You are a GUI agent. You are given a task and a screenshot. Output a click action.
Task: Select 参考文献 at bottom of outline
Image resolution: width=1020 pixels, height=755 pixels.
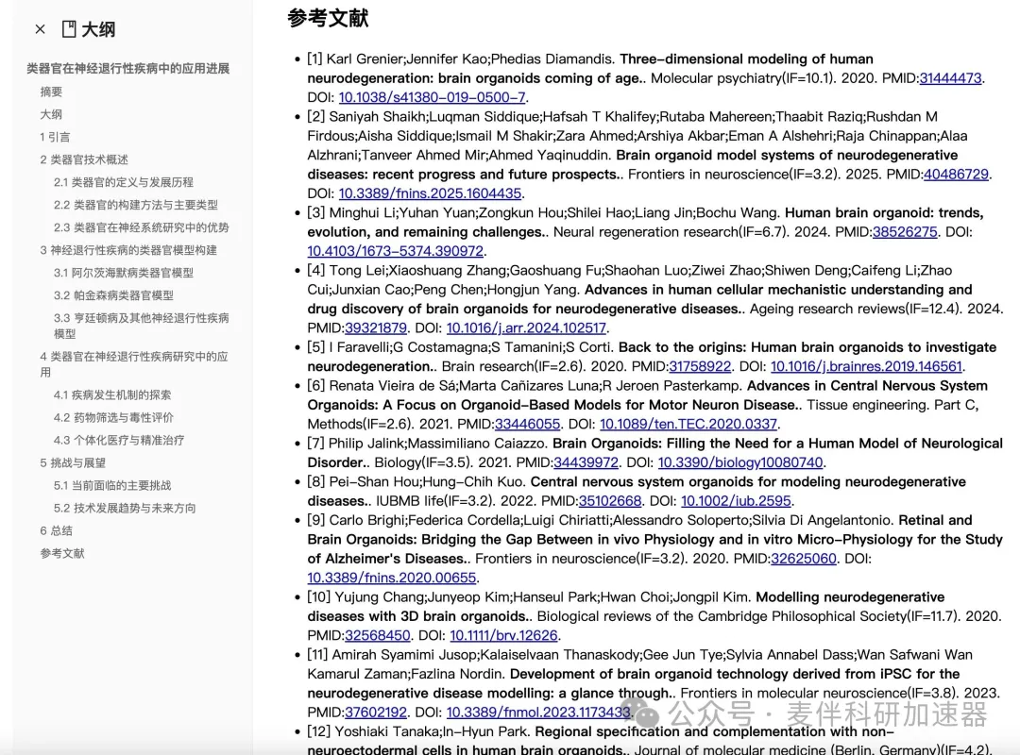click(62, 553)
